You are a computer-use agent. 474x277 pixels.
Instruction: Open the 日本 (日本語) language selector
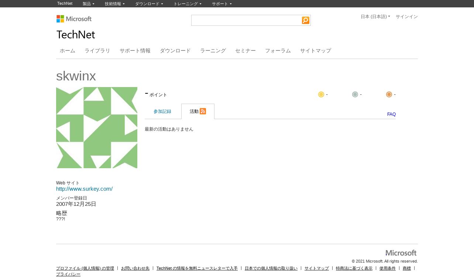375,17
